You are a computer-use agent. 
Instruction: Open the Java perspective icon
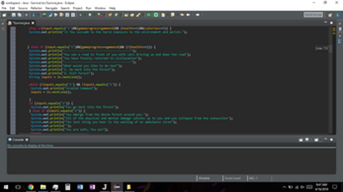click(x=338, y=15)
